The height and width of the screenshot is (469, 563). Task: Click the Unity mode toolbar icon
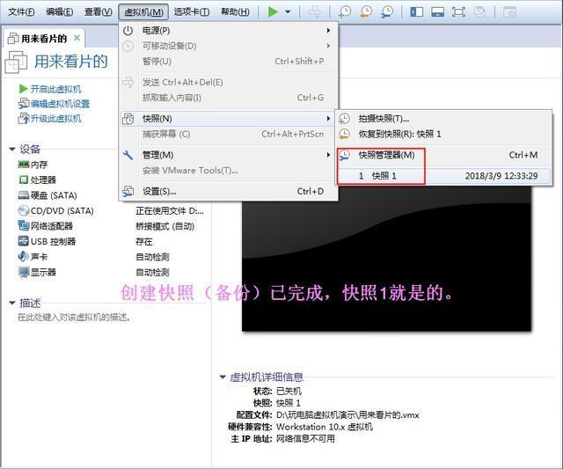tap(479, 11)
